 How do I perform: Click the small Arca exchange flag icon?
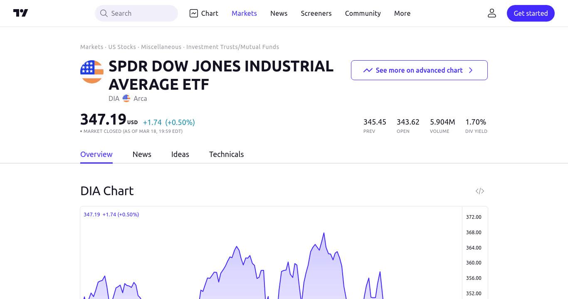point(126,98)
